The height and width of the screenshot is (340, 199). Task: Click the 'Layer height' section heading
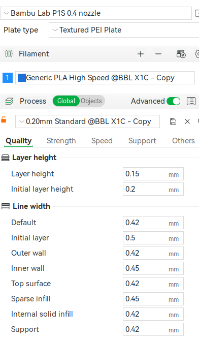(34, 158)
